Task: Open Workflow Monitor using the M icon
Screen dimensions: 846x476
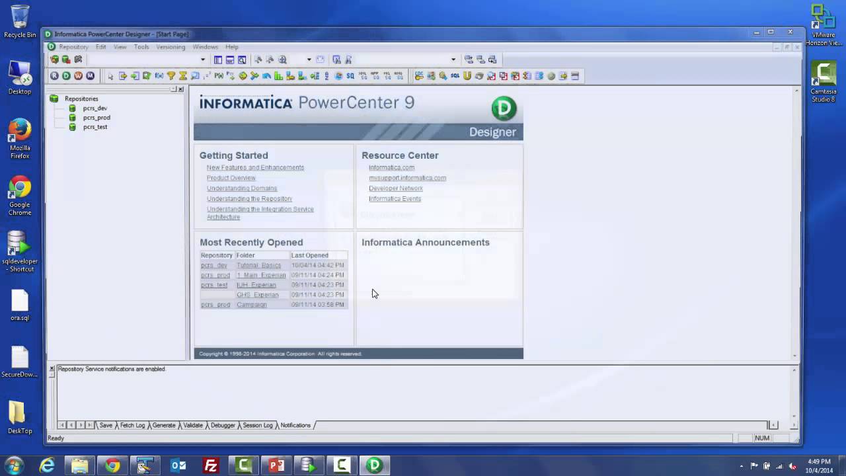Action: 90,76
